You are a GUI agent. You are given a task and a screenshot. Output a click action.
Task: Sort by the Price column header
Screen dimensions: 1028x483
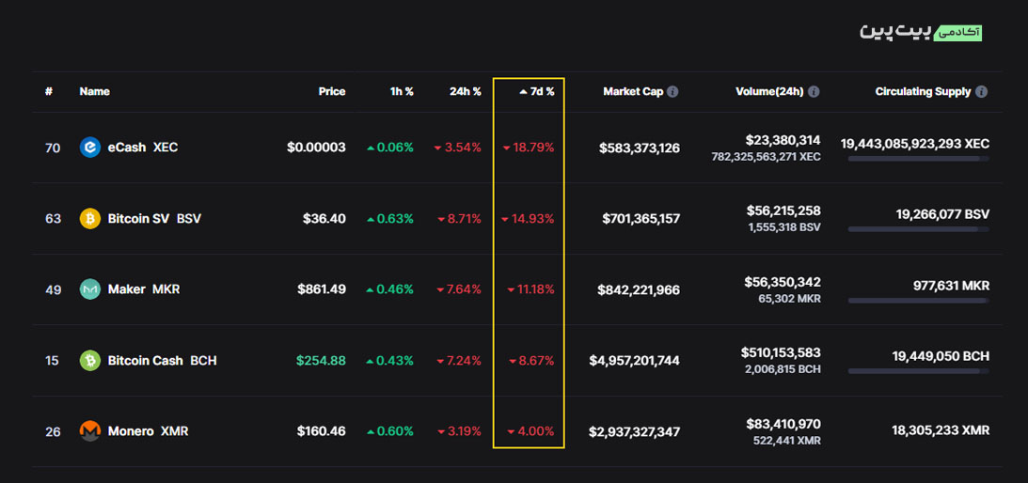[332, 92]
